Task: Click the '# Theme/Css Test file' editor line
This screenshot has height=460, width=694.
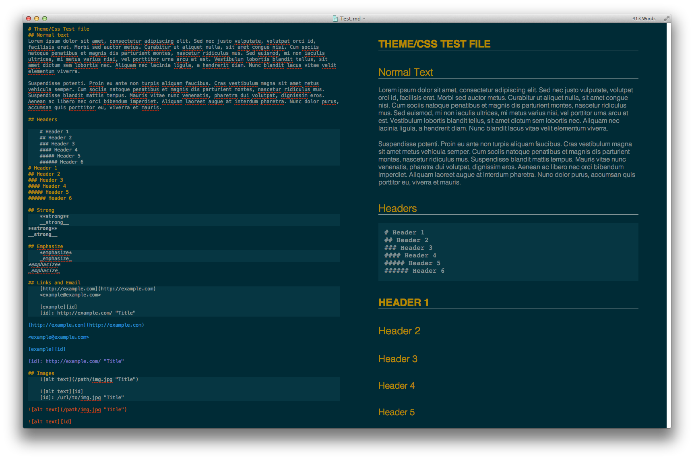Action: pos(59,29)
